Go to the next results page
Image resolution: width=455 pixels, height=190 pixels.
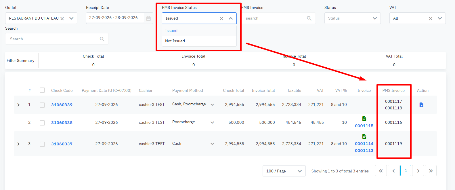(x=418, y=171)
